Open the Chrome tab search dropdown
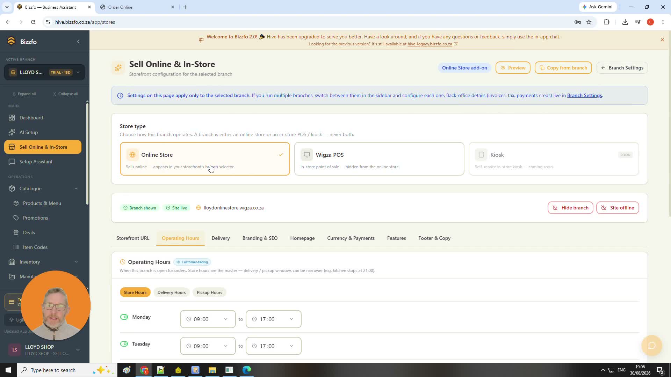Viewport: 671px width, 377px height. click(7, 7)
